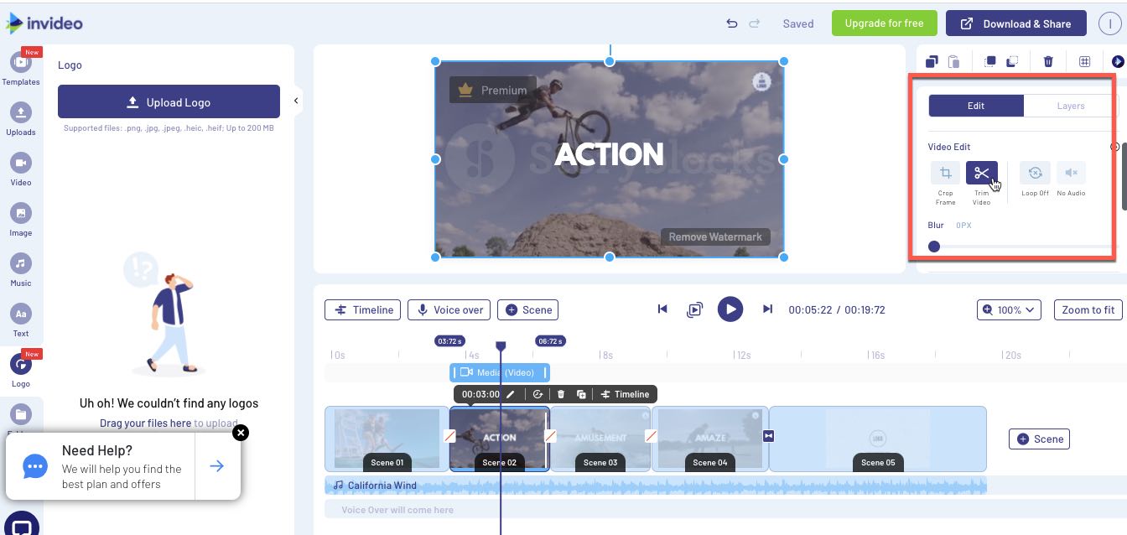Click the Upload Logo button
1127x535 pixels.
pyautogui.click(x=169, y=101)
